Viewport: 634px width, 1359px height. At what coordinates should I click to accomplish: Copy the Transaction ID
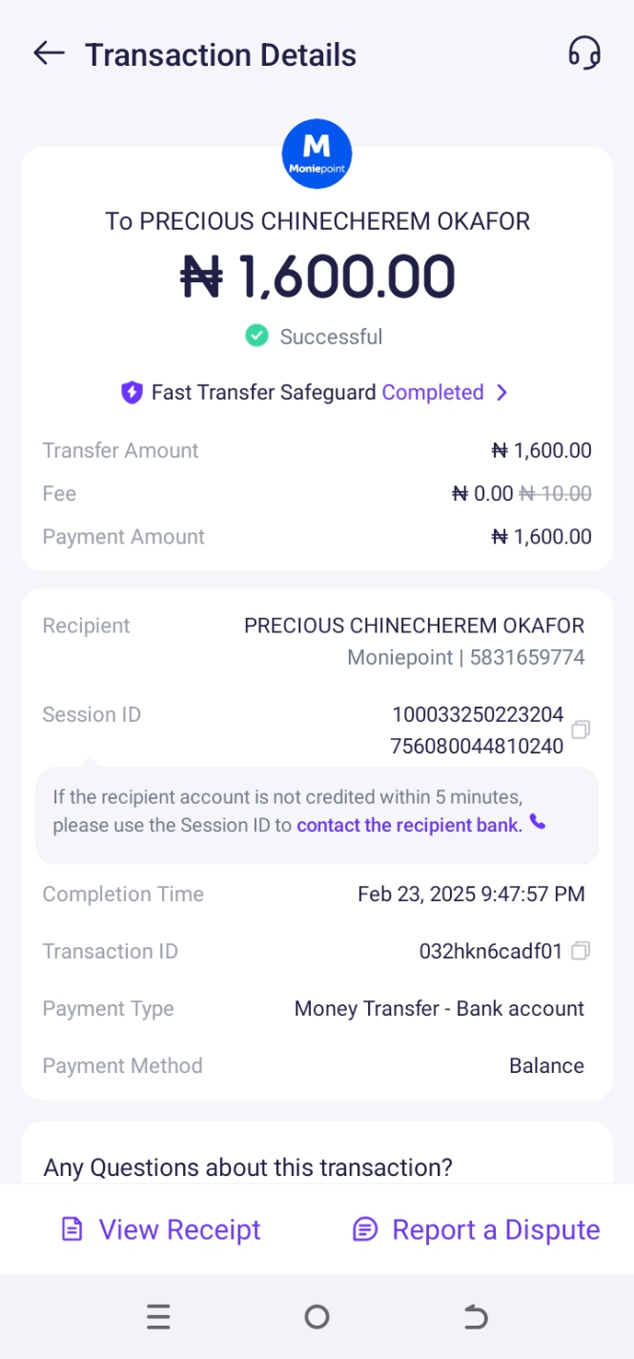pos(581,951)
